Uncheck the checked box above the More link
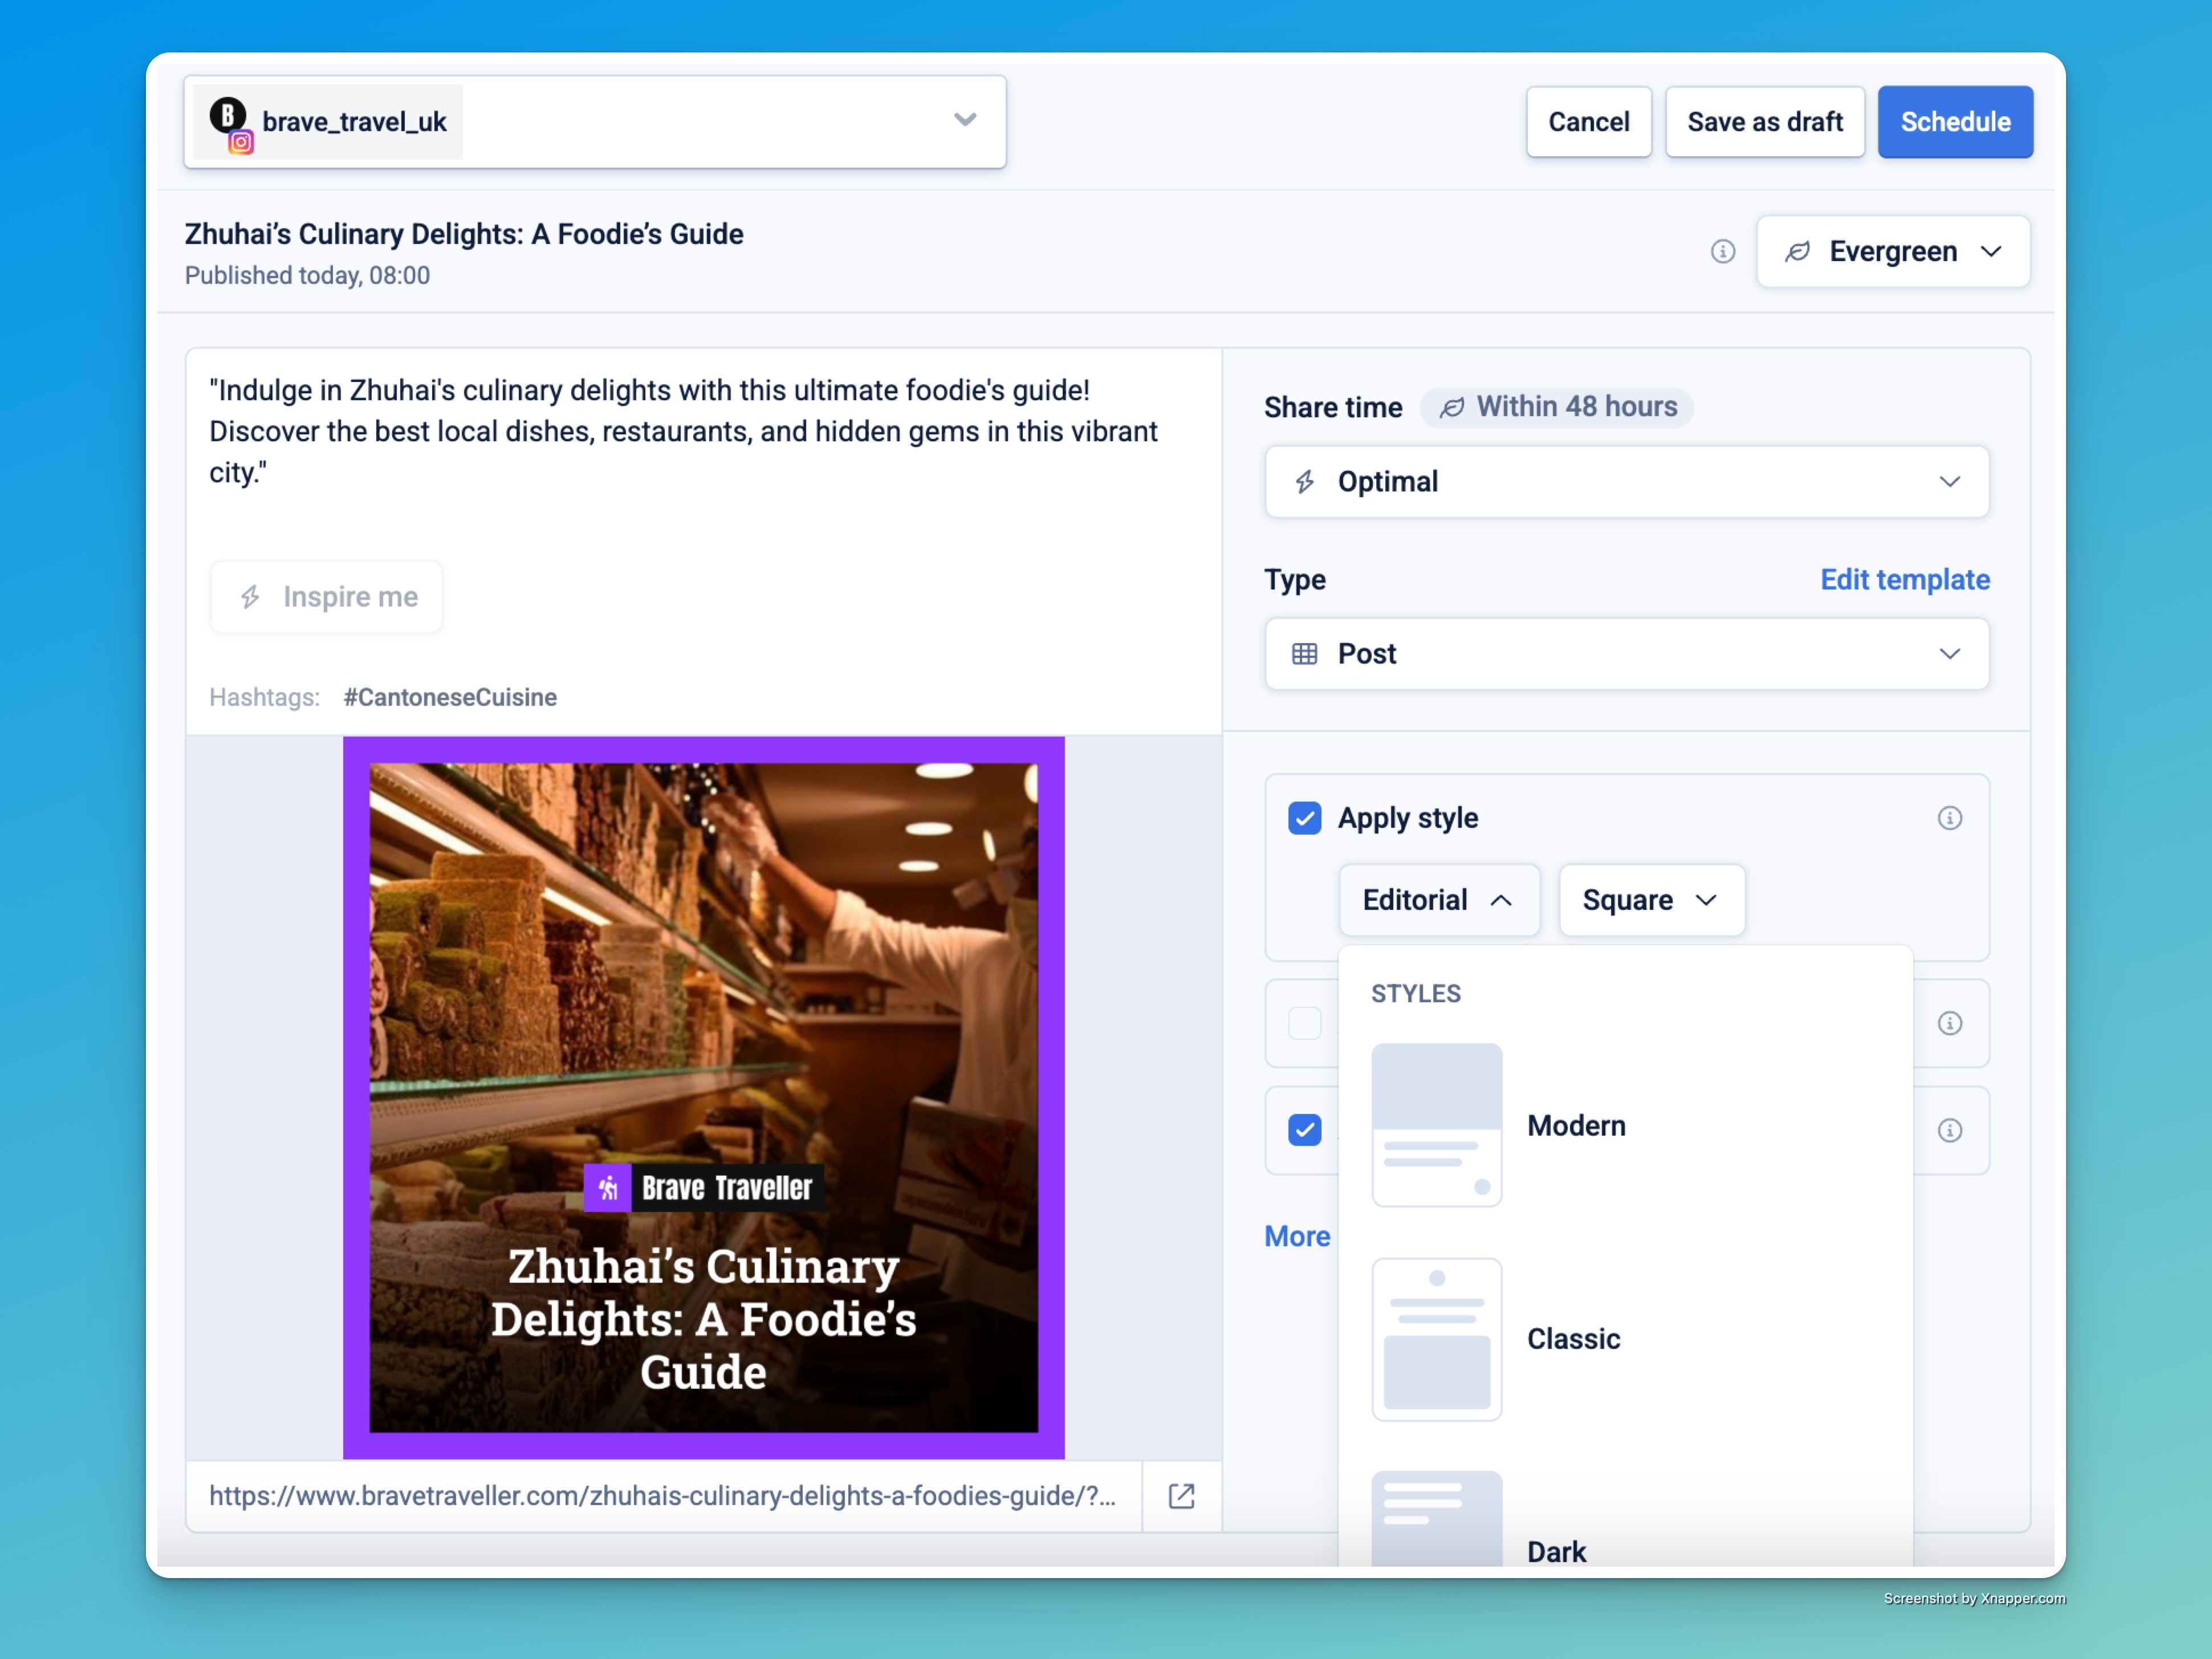 (1304, 1130)
